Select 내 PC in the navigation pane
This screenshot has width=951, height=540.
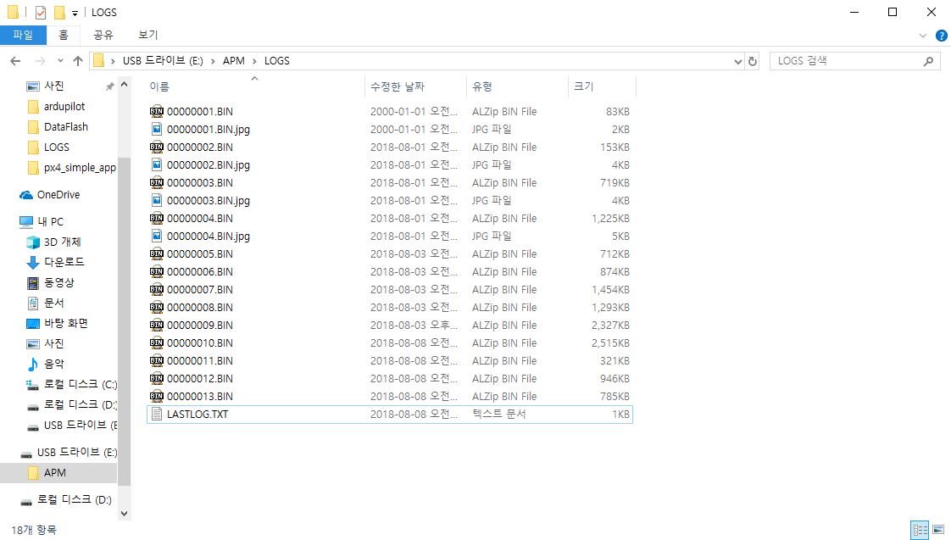(x=50, y=221)
